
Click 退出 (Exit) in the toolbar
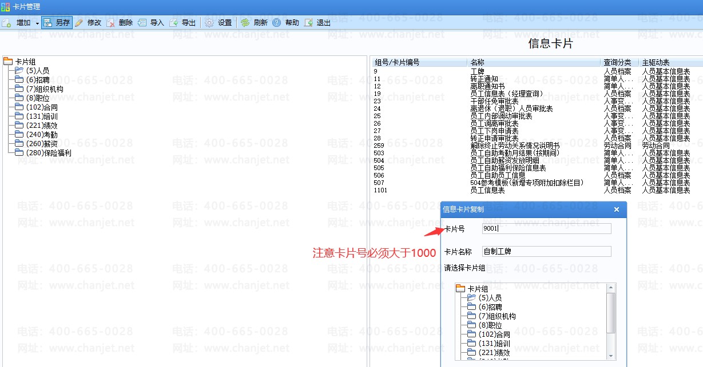[309, 23]
